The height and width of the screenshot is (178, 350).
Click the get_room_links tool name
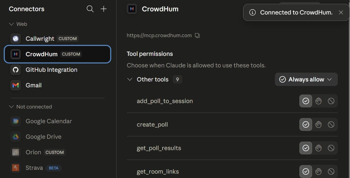[x=158, y=172]
